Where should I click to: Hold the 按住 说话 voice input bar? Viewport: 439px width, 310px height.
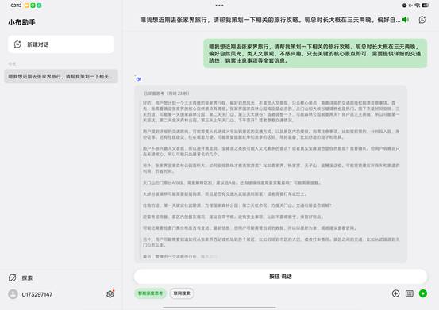coord(280,277)
